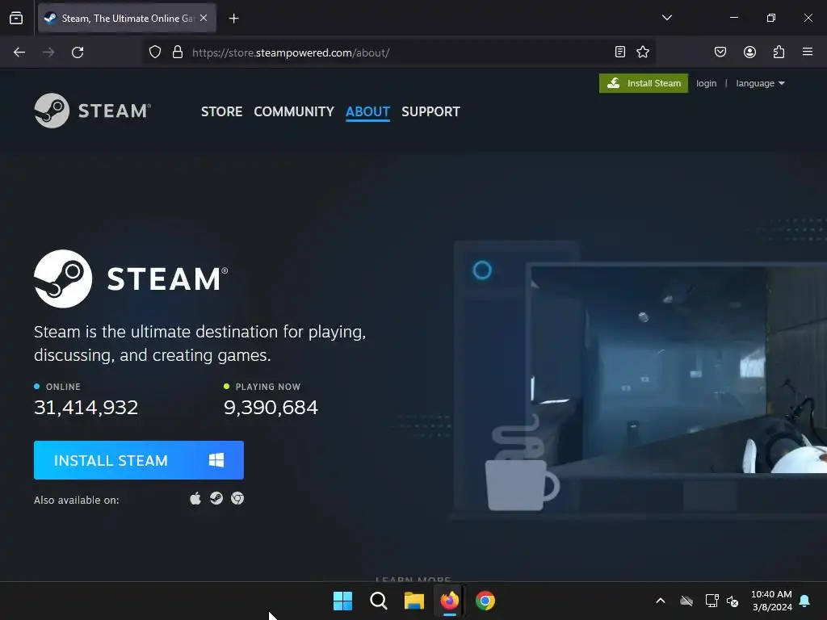Expand the language dropdown
827x620 pixels.
[x=760, y=83]
